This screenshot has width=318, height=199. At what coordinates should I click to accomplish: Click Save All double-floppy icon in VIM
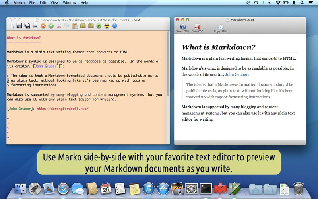pos(27,26)
